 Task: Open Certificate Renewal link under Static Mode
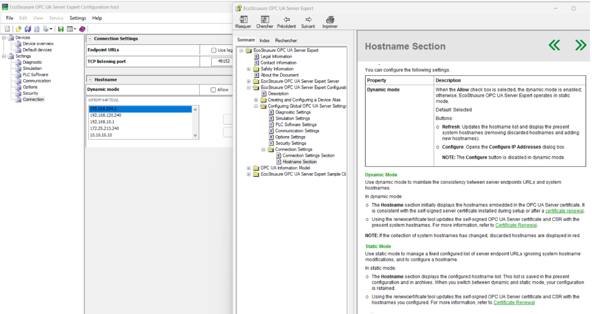point(514,302)
